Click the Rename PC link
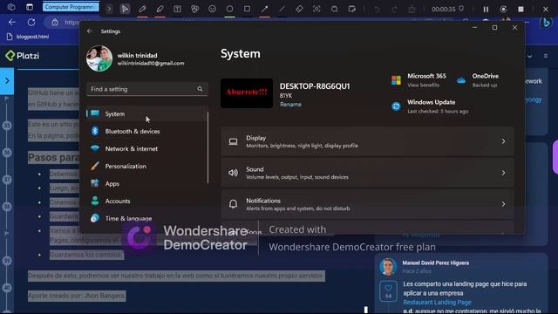The height and width of the screenshot is (314, 558). [x=290, y=105]
